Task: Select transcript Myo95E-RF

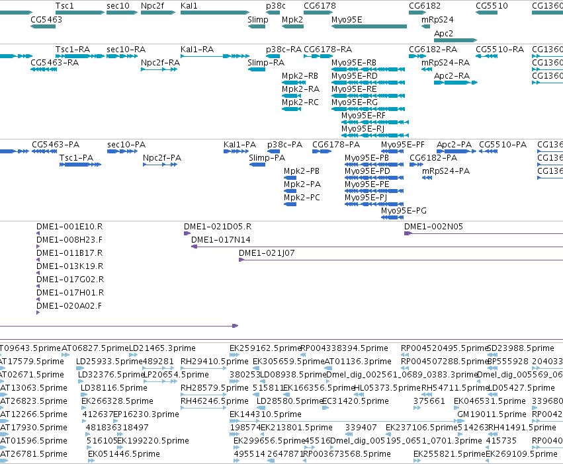Action: tap(363, 116)
